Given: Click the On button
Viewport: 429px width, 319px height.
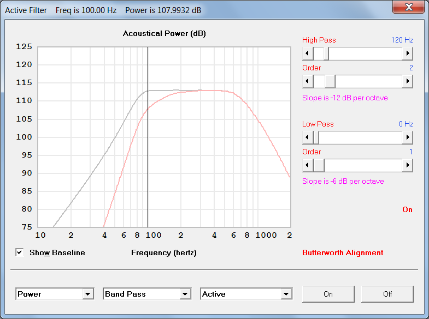Looking at the screenshot, I should pos(328,294).
